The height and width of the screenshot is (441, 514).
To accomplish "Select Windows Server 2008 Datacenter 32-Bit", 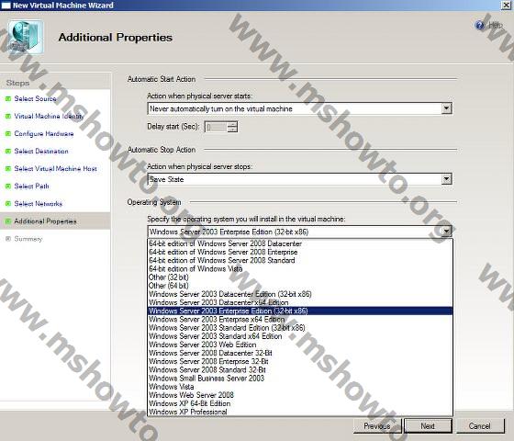I will tap(300, 353).
